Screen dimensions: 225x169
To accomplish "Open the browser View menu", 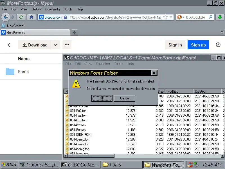I will [x=24, y=9].
